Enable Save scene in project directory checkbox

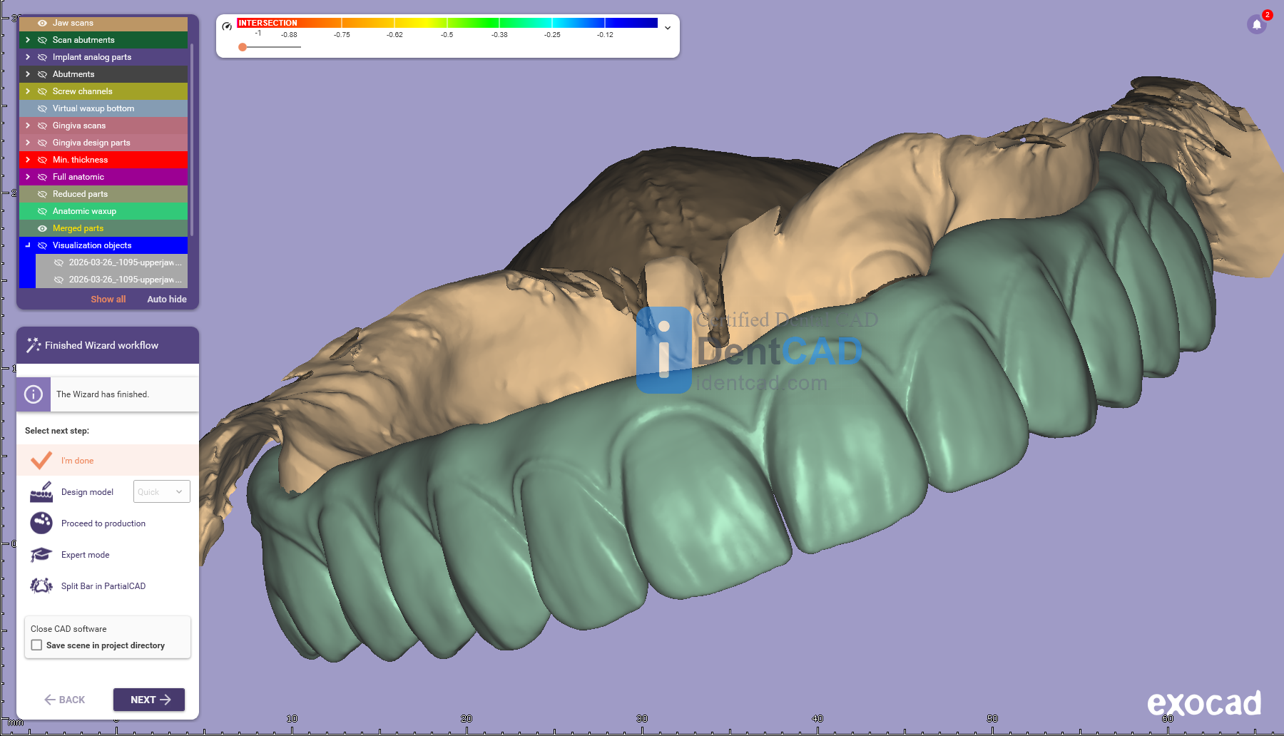point(37,645)
